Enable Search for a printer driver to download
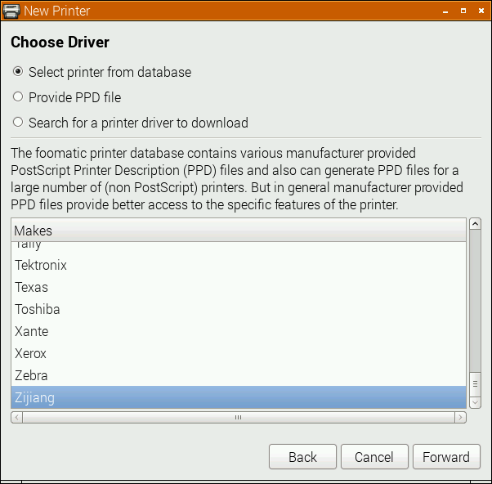The image size is (492, 484). coord(18,123)
